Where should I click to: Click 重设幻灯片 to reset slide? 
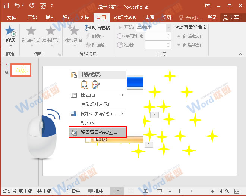tap(95, 104)
